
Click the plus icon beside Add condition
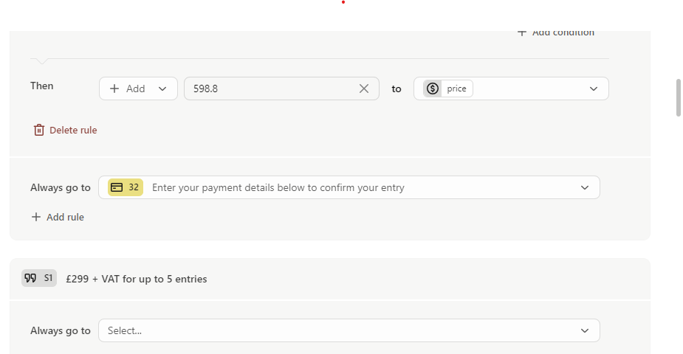(x=522, y=32)
